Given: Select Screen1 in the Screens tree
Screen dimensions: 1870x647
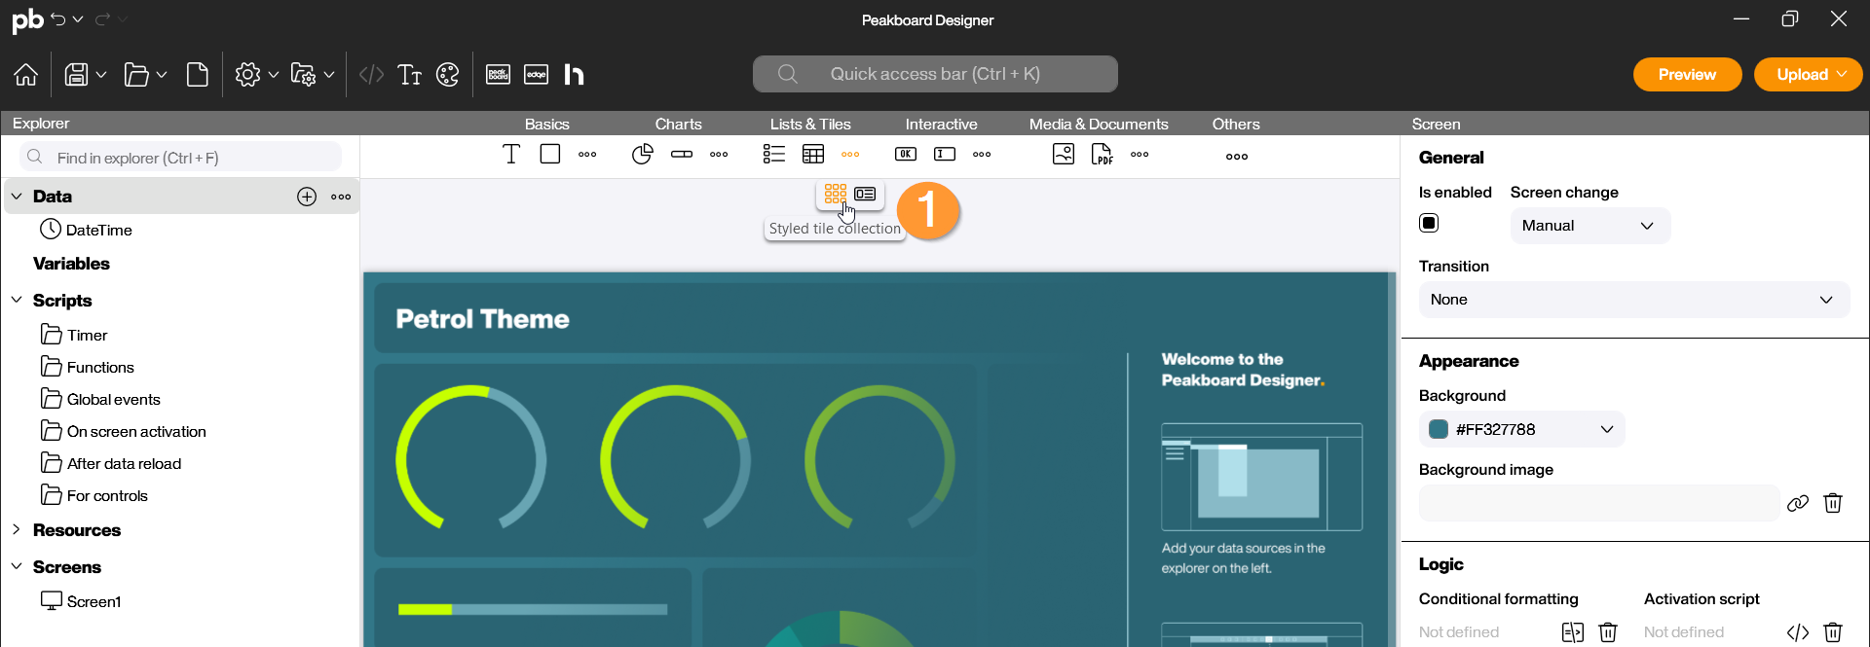Looking at the screenshot, I should click(93, 602).
